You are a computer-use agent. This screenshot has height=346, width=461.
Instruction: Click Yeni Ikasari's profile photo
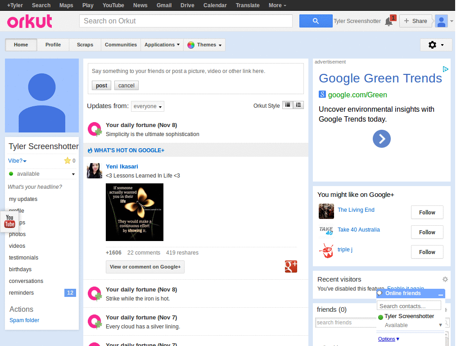[95, 171]
